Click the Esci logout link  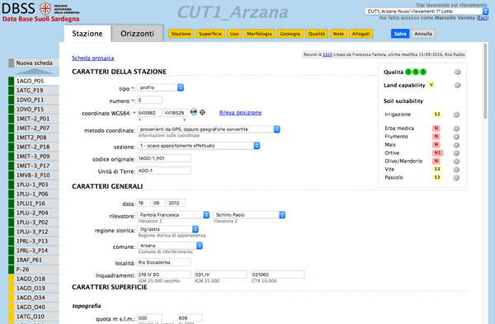482,18
